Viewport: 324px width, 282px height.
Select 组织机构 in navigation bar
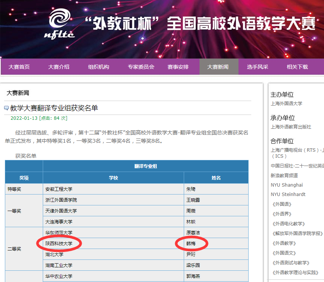99,67
